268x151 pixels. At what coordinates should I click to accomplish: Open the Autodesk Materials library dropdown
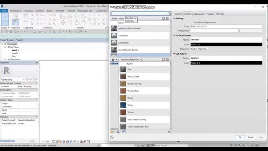pos(141,60)
